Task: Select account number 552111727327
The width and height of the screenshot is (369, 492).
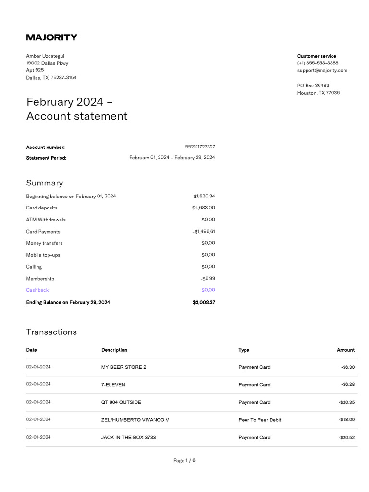Action: click(x=200, y=147)
